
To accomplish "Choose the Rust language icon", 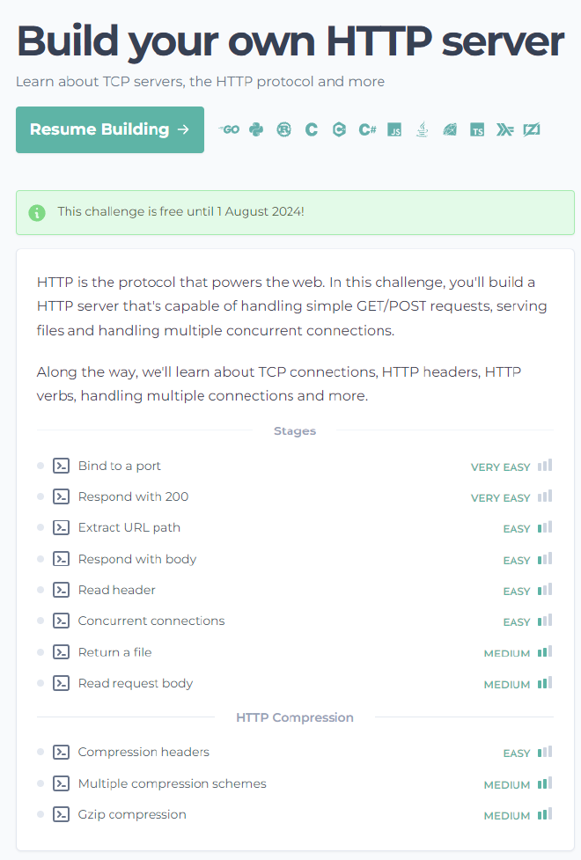I will (283, 129).
